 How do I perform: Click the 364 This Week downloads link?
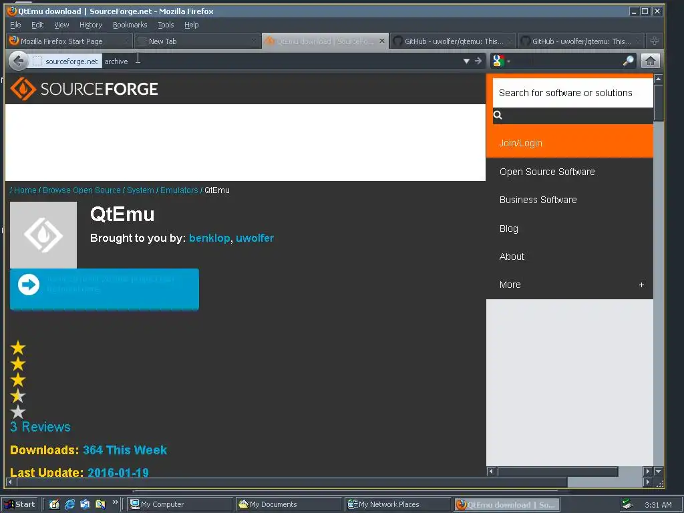[x=125, y=450]
